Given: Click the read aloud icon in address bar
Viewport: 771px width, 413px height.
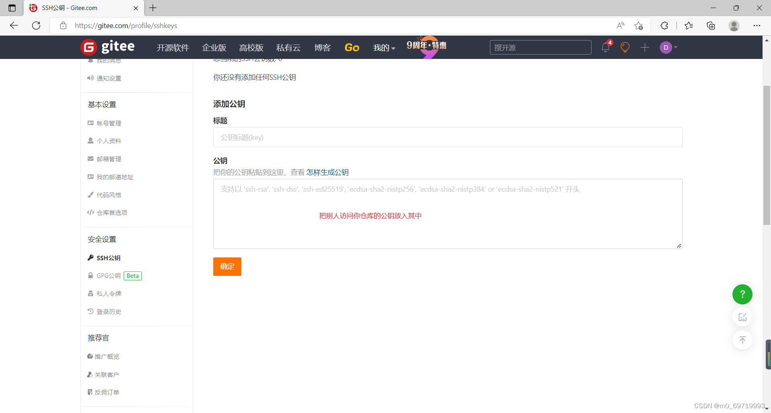Looking at the screenshot, I should coord(620,25).
